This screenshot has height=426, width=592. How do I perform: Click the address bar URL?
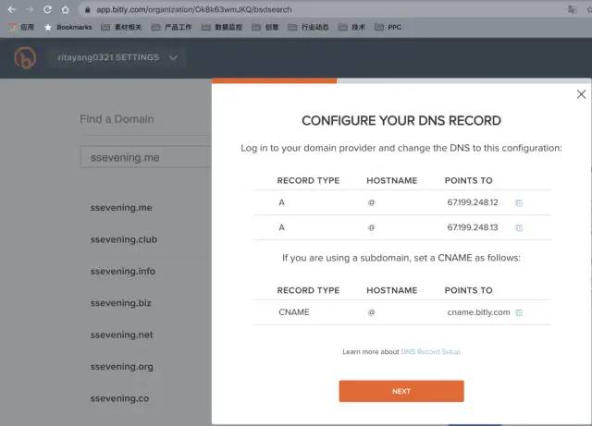(193, 9)
